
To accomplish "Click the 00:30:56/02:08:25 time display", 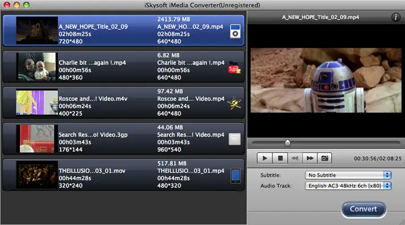I will click(x=378, y=159).
